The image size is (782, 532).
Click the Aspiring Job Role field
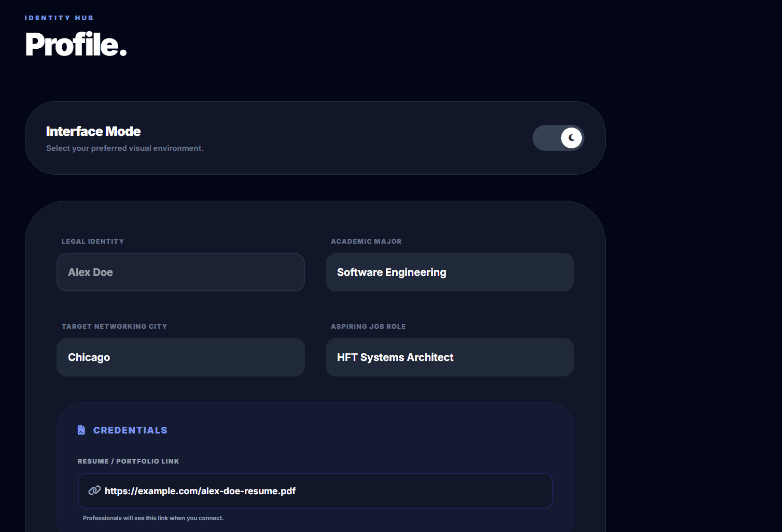[x=449, y=357]
